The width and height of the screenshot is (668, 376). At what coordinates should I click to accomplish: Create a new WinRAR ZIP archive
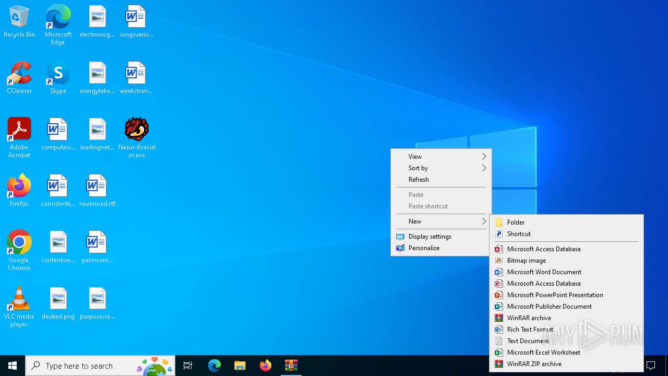(x=566, y=363)
